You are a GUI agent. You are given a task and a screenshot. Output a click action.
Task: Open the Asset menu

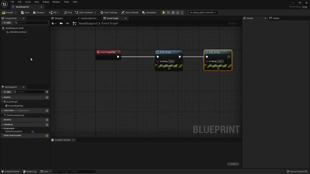(28, 2)
